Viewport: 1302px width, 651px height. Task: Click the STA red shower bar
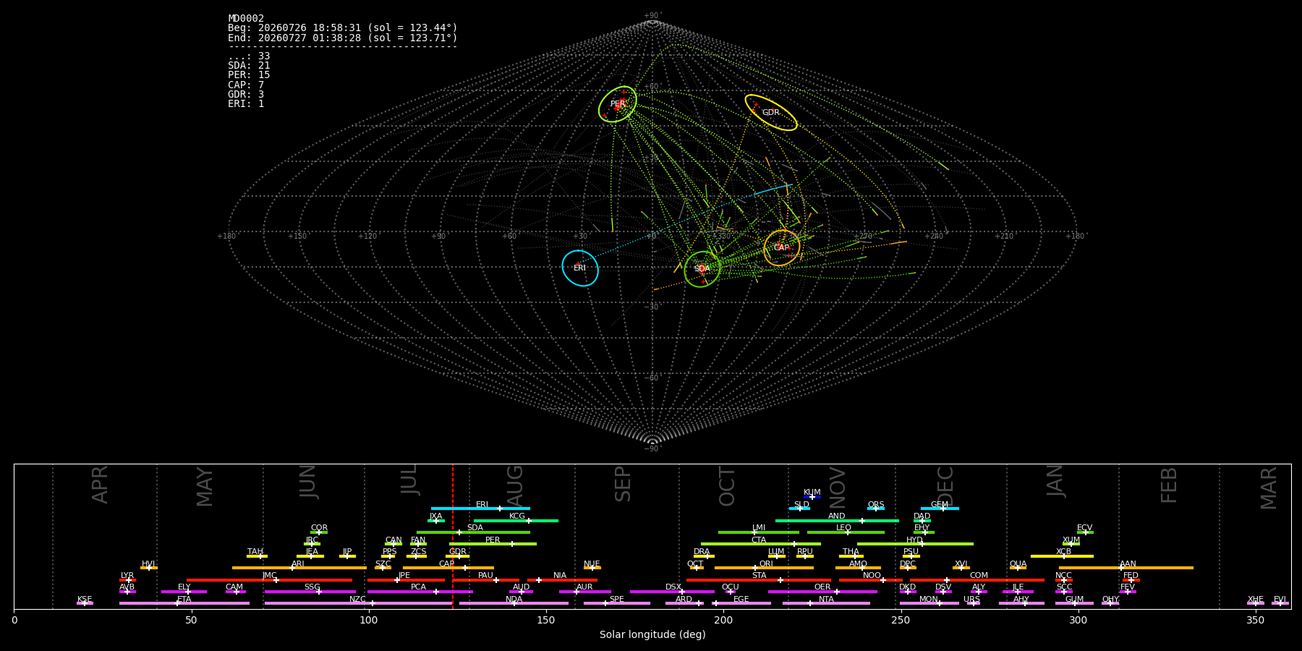759,579
